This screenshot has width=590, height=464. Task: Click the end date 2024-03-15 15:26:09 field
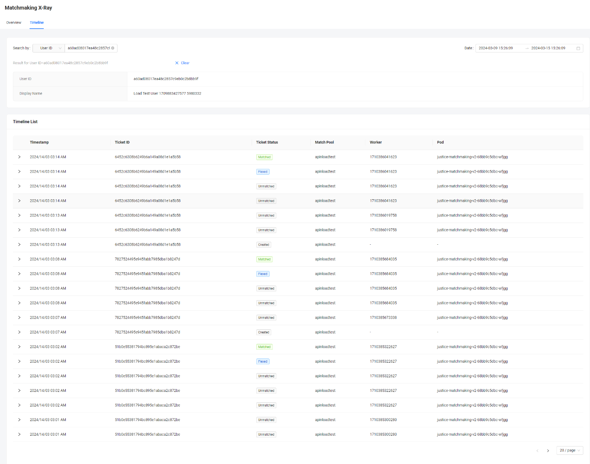point(548,48)
